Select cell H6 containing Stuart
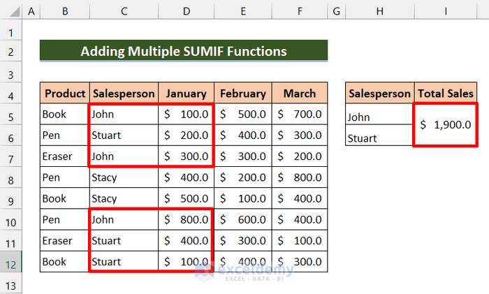The height and width of the screenshot is (294, 489). click(x=380, y=138)
